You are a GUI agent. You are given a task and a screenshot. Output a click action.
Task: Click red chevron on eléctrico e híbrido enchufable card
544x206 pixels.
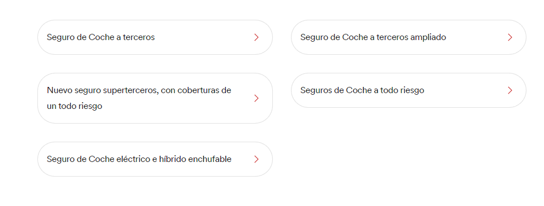coord(256,159)
